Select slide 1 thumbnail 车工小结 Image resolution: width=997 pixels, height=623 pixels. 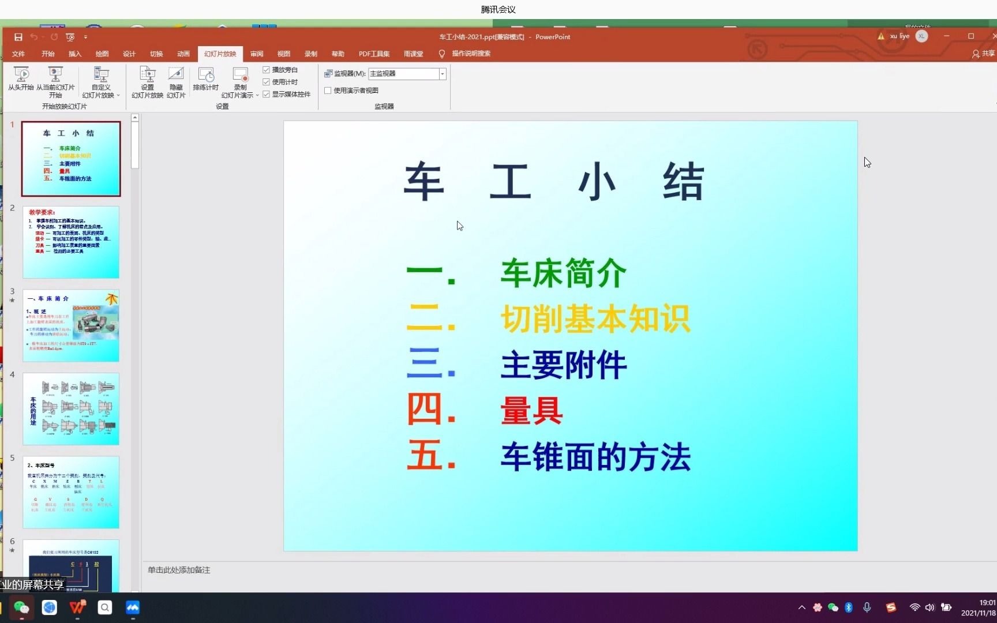(x=71, y=159)
